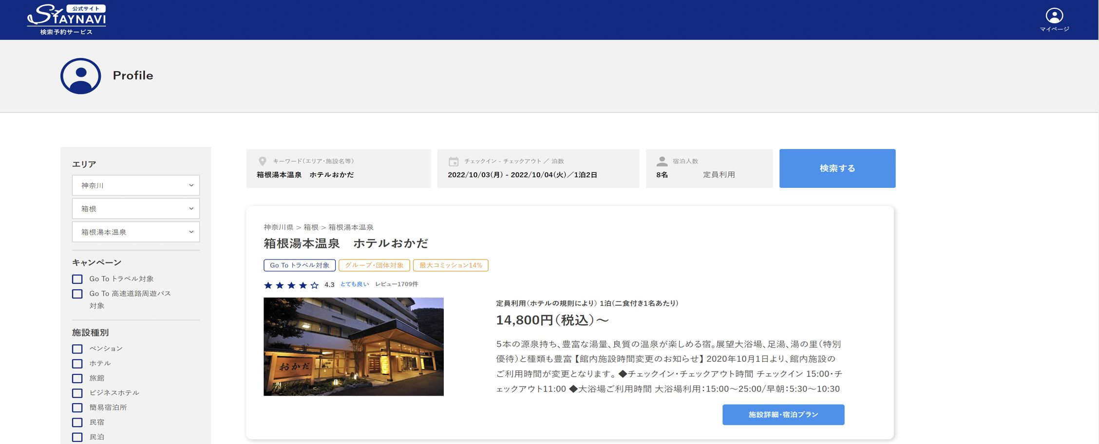
Task: Enable Go To トラベル対象 campaign checkbox
Action: [x=77, y=279]
